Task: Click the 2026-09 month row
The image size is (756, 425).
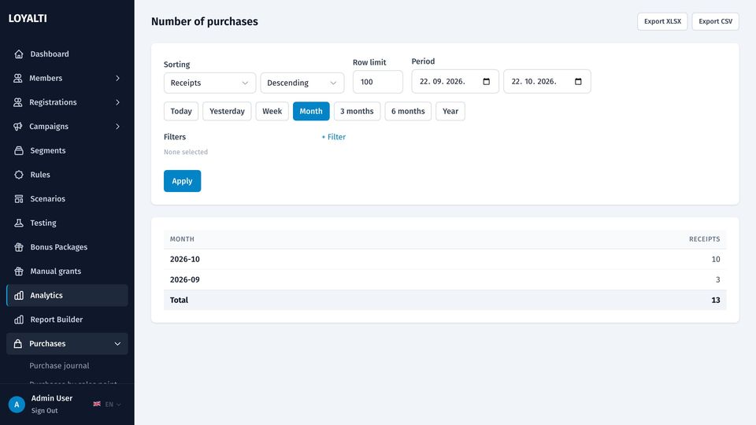Action: click(x=445, y=279)
